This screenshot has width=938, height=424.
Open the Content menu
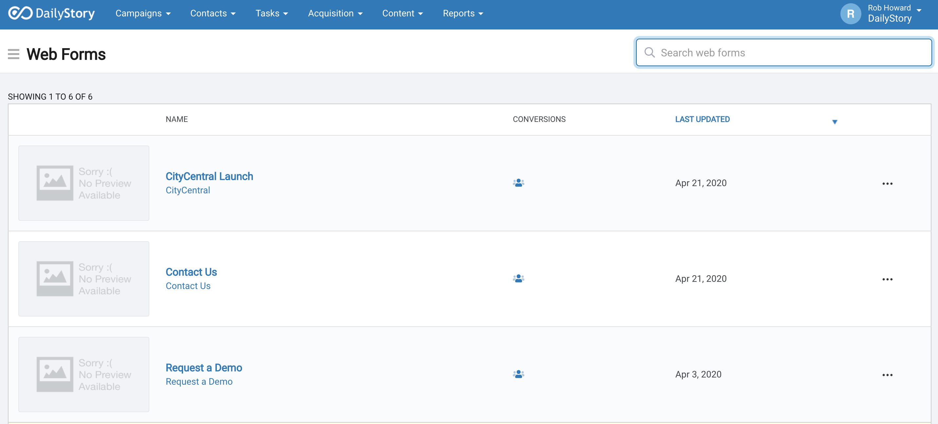tap(403, 13)
